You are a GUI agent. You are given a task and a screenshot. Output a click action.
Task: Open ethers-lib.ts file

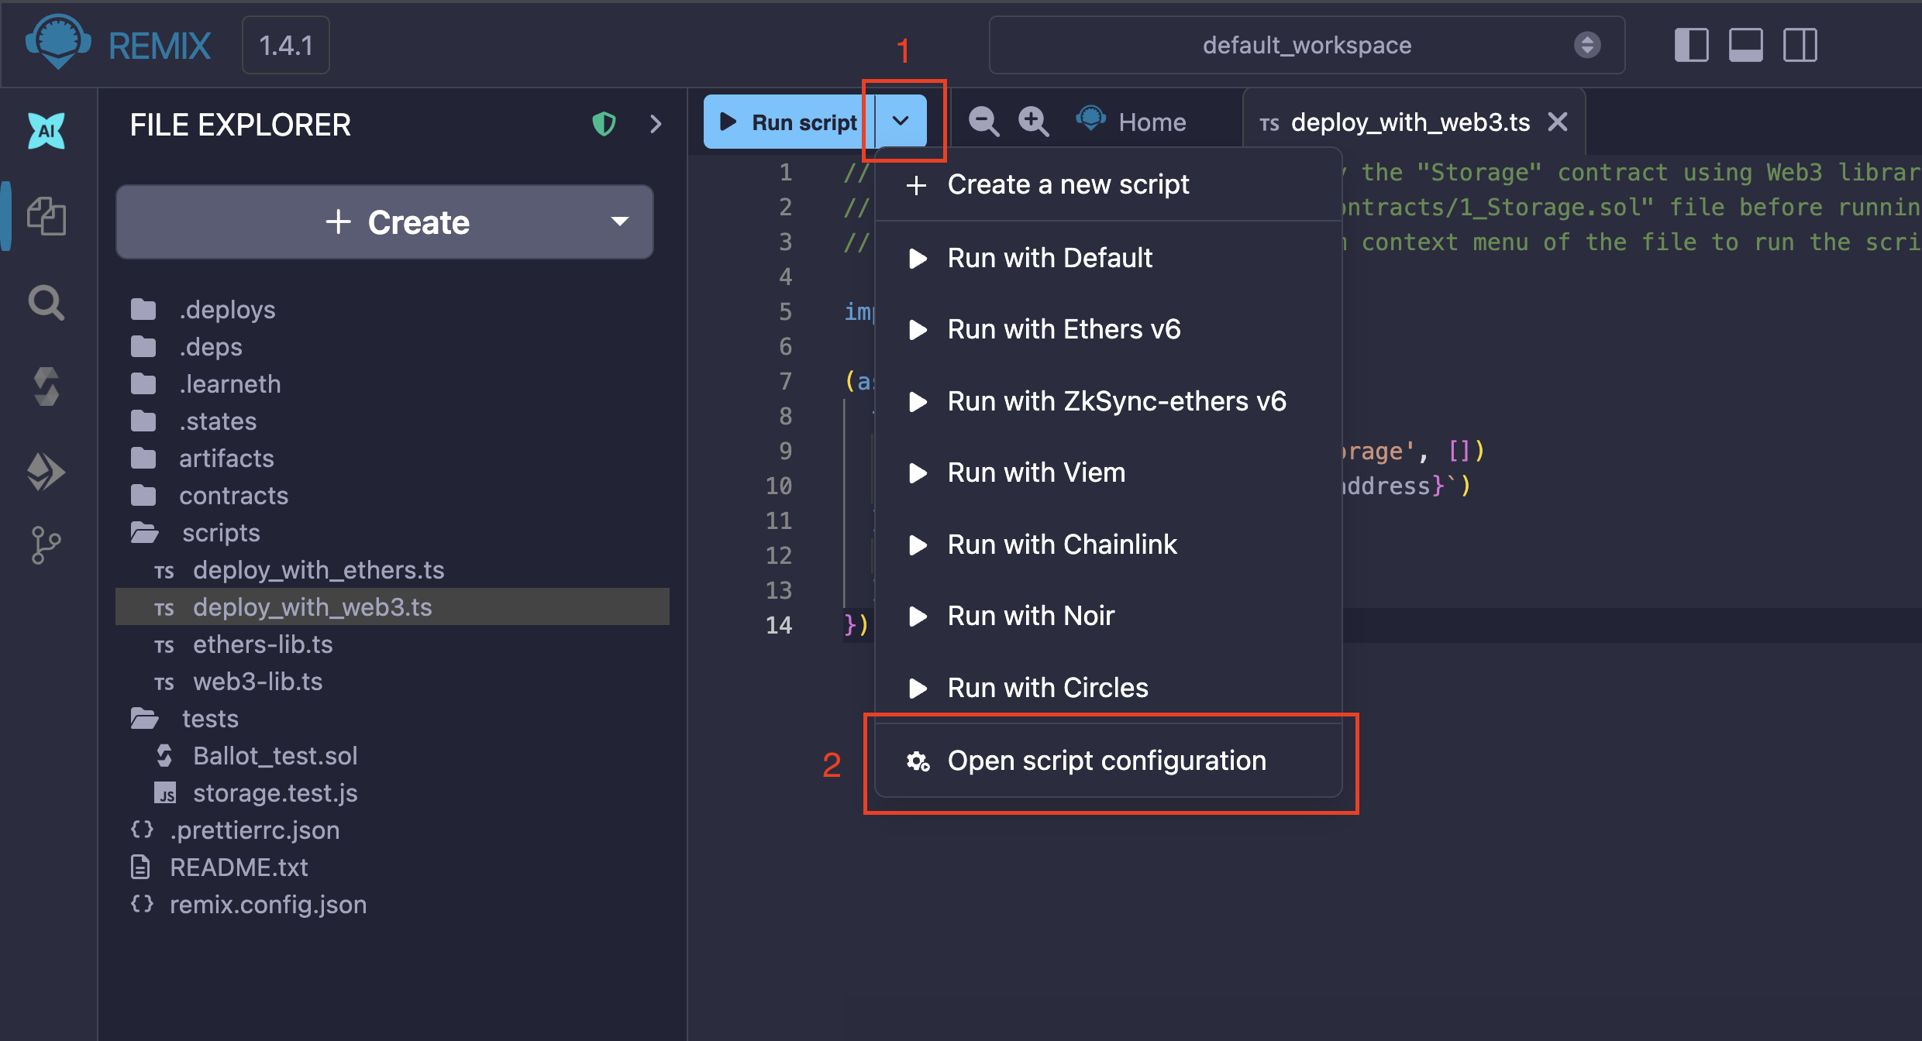(x=243, y=644)
